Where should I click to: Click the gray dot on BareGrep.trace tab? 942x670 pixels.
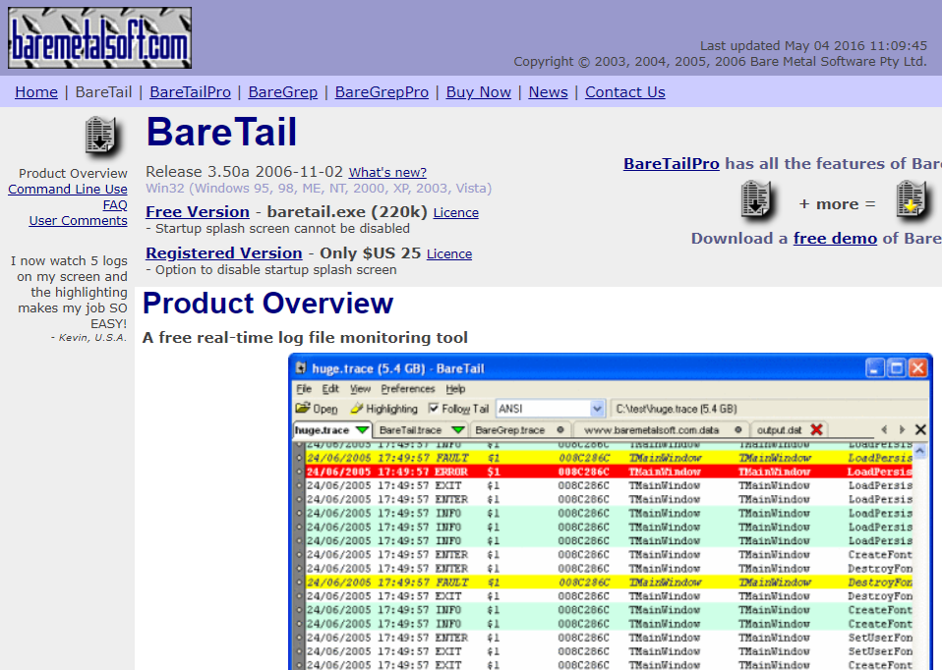point(559,430)
